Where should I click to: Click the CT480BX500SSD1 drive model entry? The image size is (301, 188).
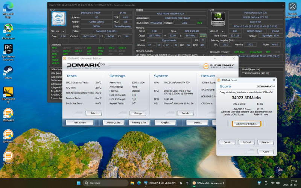255,73
